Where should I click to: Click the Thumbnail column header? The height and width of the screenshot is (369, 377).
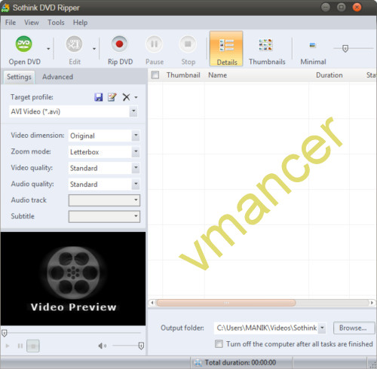click(x=183, y=75)
